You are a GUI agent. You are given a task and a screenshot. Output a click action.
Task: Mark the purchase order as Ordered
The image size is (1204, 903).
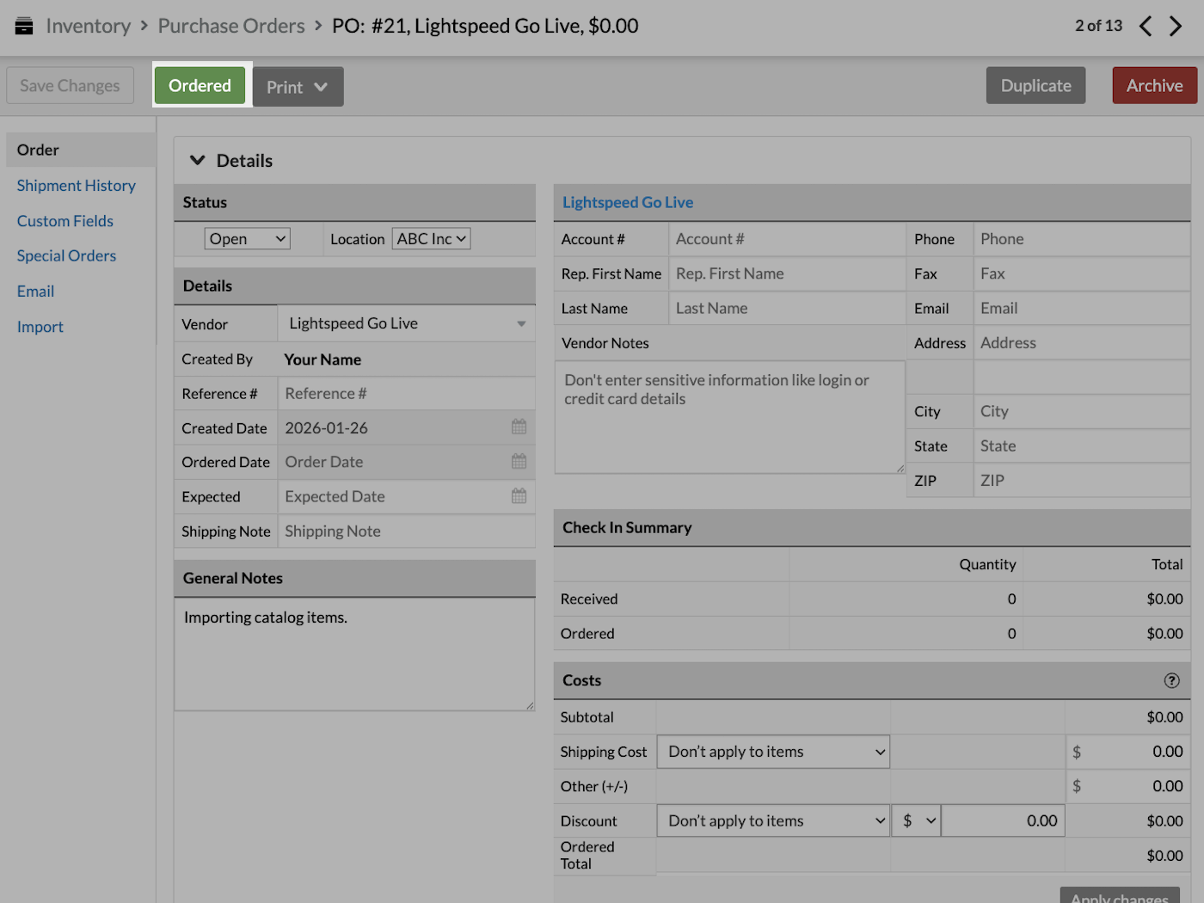pos(200,85)
